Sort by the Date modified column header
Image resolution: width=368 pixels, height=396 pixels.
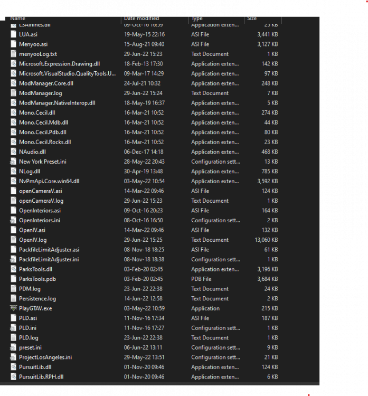(x=141, y=18)
